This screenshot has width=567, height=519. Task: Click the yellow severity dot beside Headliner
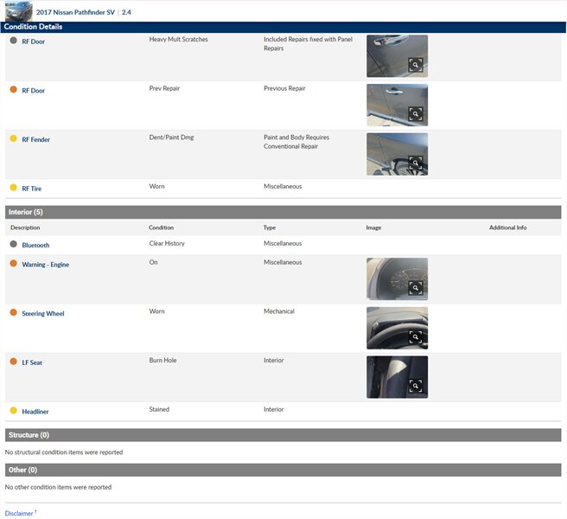pos(13,410)
